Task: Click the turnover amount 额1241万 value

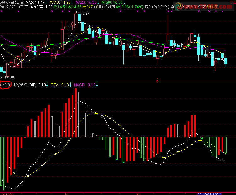Action: tap(107, 7)
